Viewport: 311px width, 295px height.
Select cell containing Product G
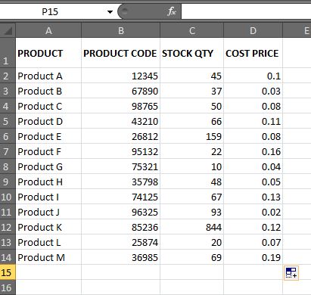click(x=48, y=166)
